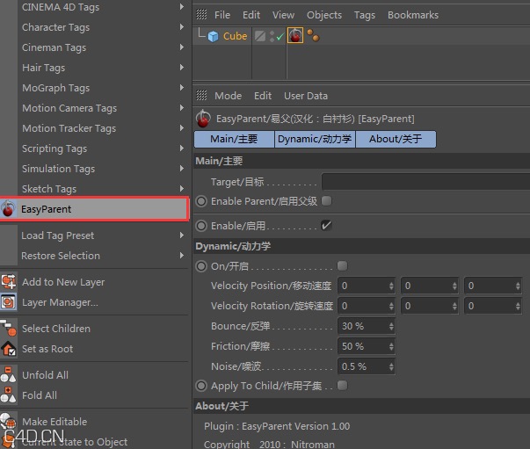Screen dimensions: 530x449
Task: Open the File menu in Object Manager
Action: pyautogui.click(x=222, y=15)
